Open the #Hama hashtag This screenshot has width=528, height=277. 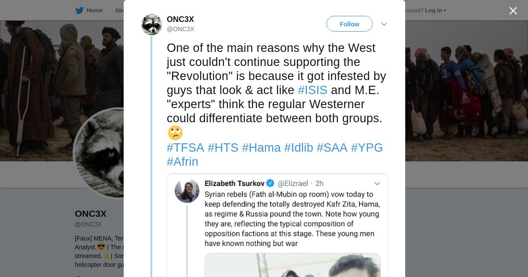(261, 148)
